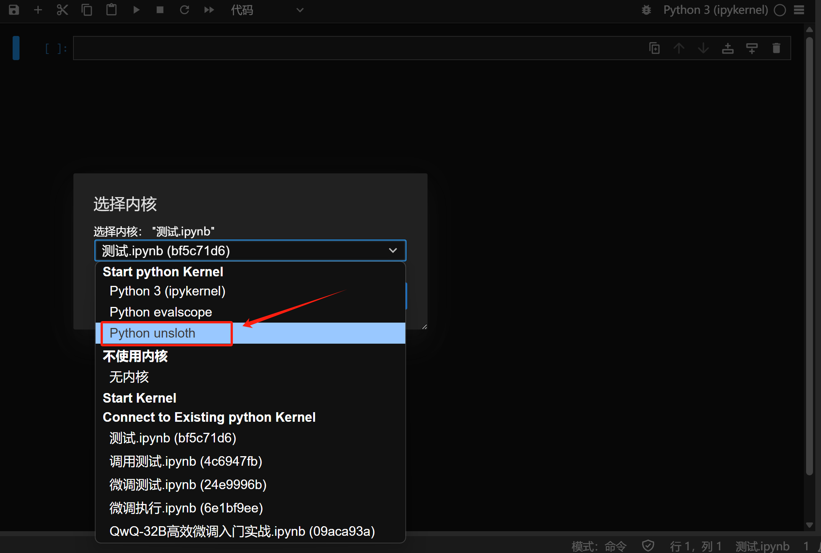Screen dimensions: 821x553
Task: Restart kernel and run all cells
Action: coord(209,10)
